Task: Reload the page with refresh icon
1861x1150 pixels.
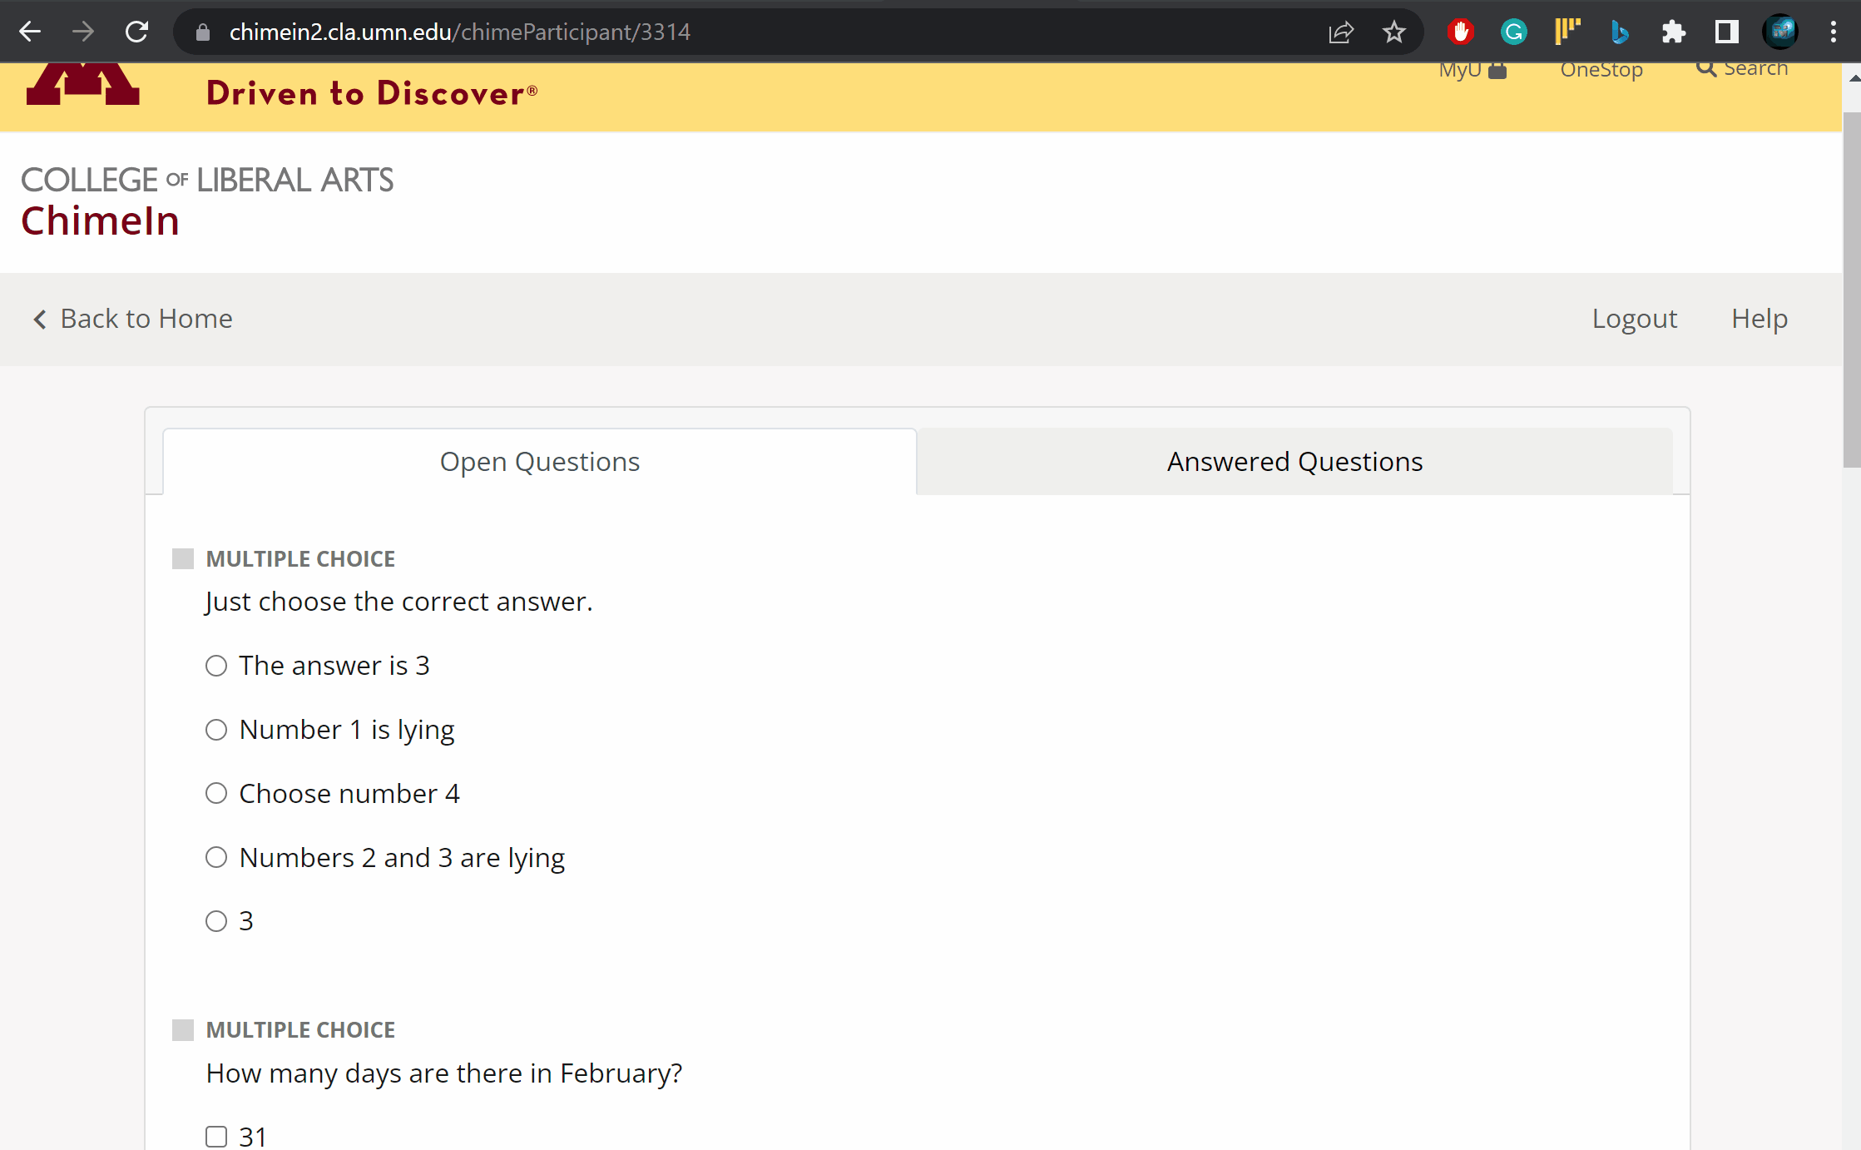Action: click(136, 32)
